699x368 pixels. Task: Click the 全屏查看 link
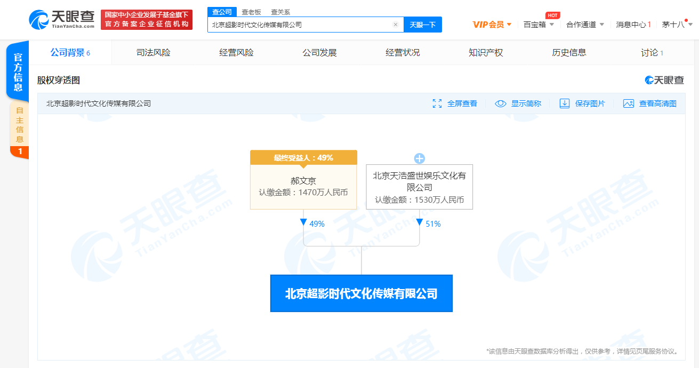click(462, 103)
